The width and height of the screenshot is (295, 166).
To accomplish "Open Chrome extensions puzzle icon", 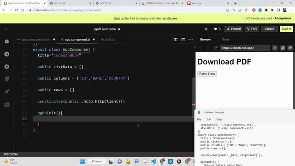I will pos(272,10).
